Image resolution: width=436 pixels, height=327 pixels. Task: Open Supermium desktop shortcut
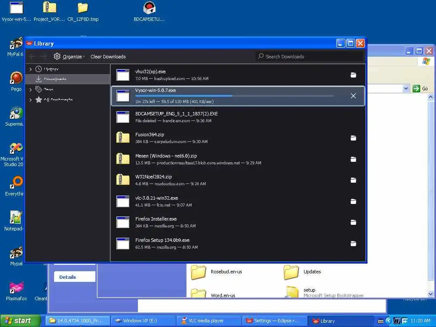(15, 117)
